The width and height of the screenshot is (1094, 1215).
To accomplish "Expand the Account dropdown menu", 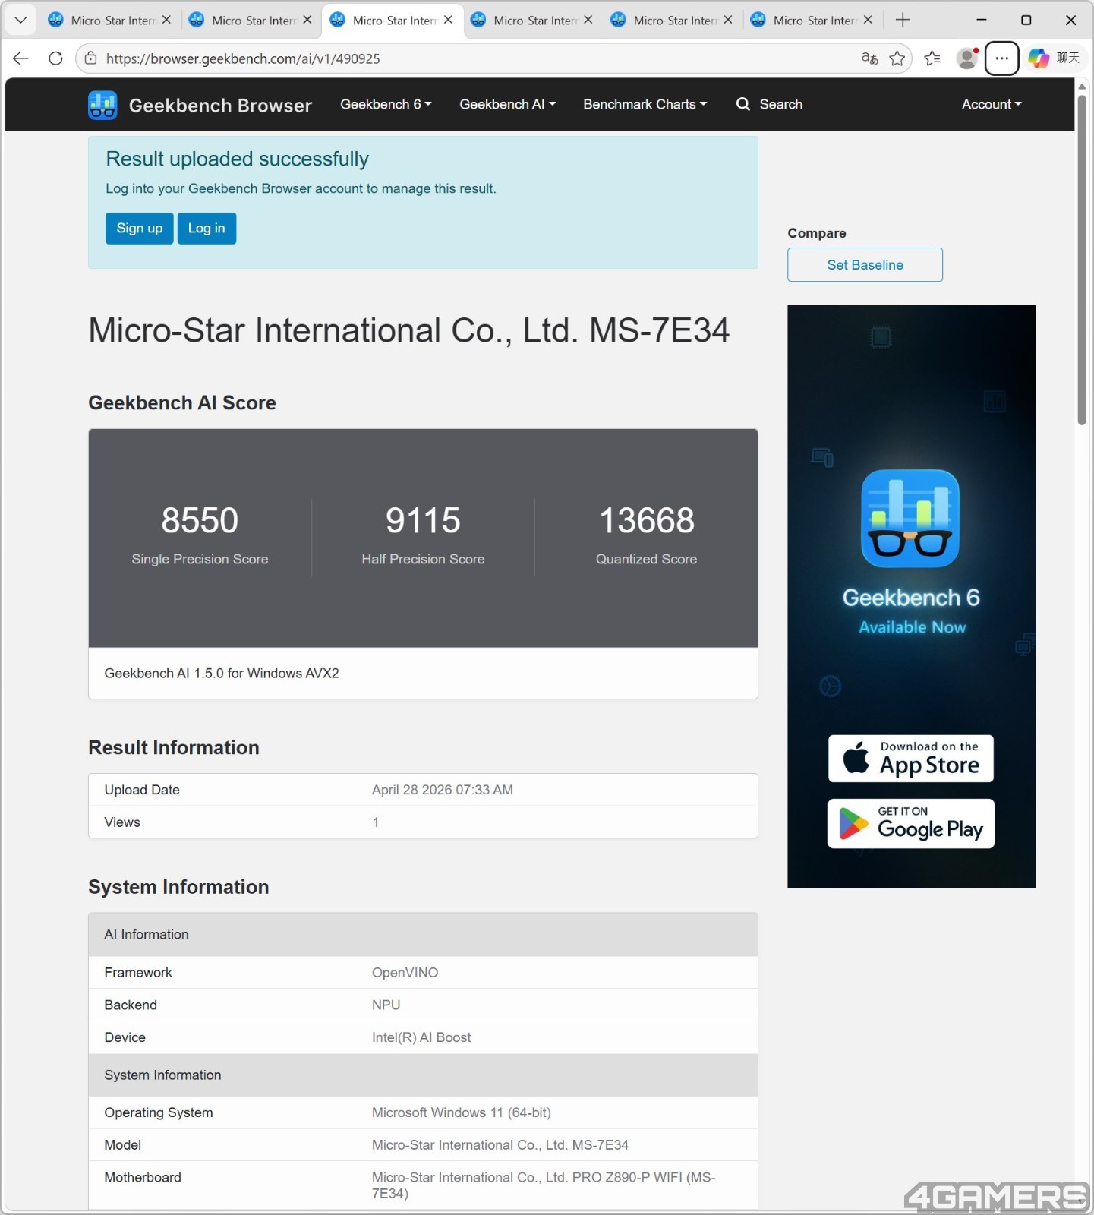I will point(992,105).
